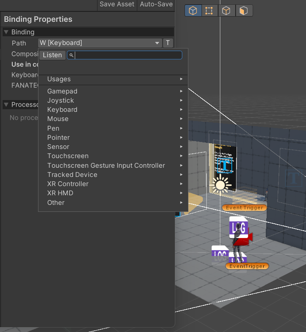Click the Path label

(19, 43)
